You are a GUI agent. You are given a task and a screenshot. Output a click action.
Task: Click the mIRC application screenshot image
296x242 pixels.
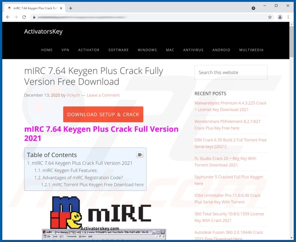tap(104, 235)
